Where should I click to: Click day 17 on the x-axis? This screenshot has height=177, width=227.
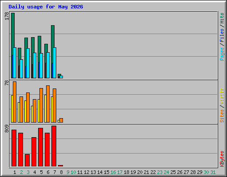[120, 172]
